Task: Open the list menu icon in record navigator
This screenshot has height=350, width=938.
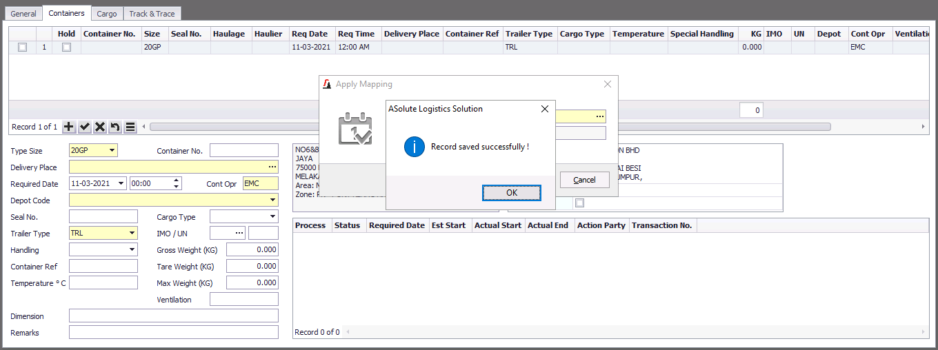Action: 130,127
